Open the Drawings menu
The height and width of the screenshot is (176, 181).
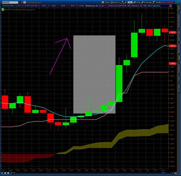[x=147, y=2]
